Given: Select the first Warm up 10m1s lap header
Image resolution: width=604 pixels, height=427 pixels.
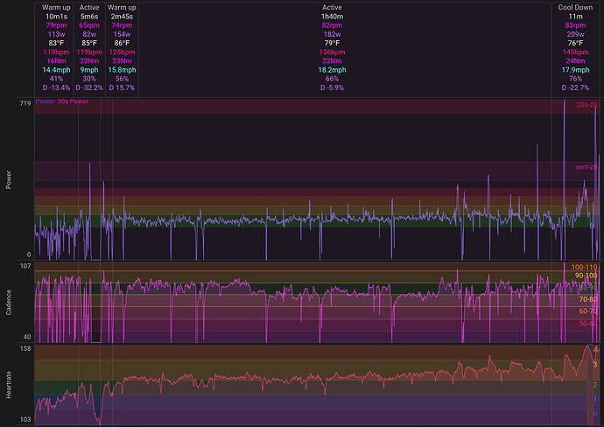Looking at the screenshot, I should tap(56, 7).
